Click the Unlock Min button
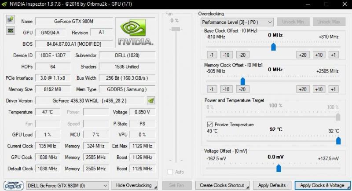Image resolution: width=352 pixels, height=191 pixels. point(293,22)
